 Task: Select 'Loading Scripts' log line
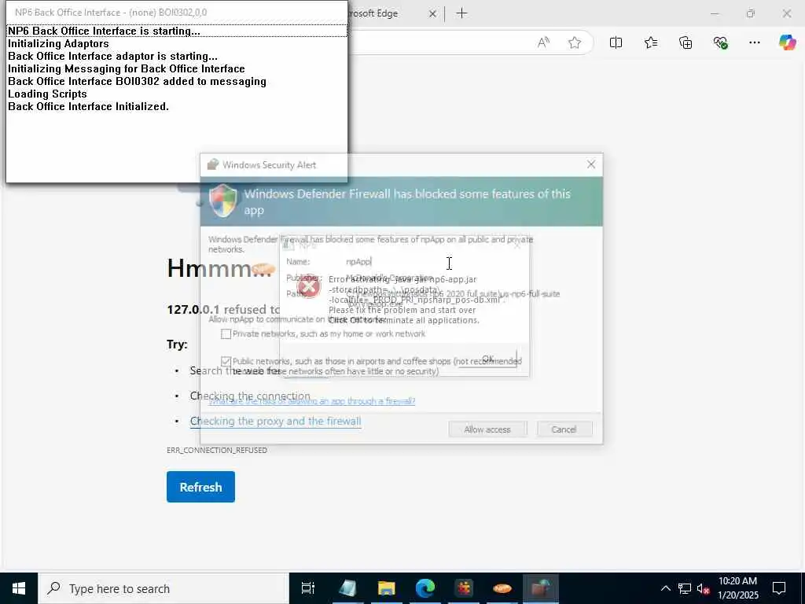47,94
